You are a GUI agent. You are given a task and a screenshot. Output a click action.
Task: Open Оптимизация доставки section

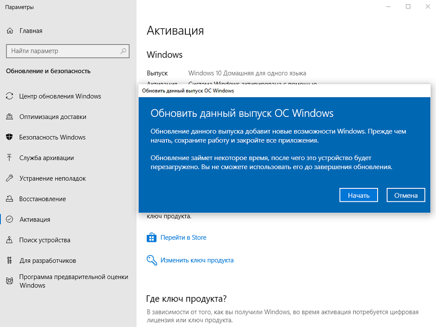click(53, 117)
